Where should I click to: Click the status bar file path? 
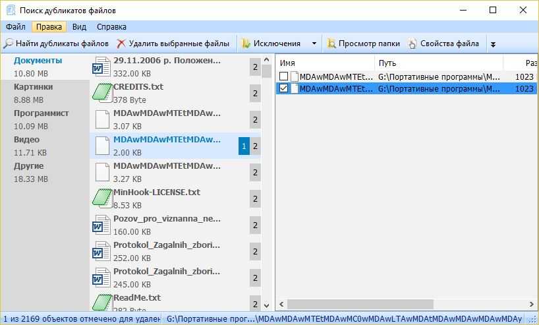coord(344,319)
